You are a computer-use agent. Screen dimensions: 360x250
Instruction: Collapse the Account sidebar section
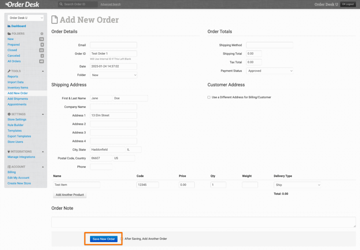pyautogui.click(x=43, y=167)
